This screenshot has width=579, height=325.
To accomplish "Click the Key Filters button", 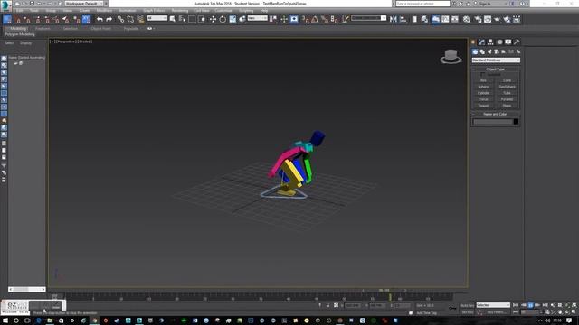I will 496,312.
